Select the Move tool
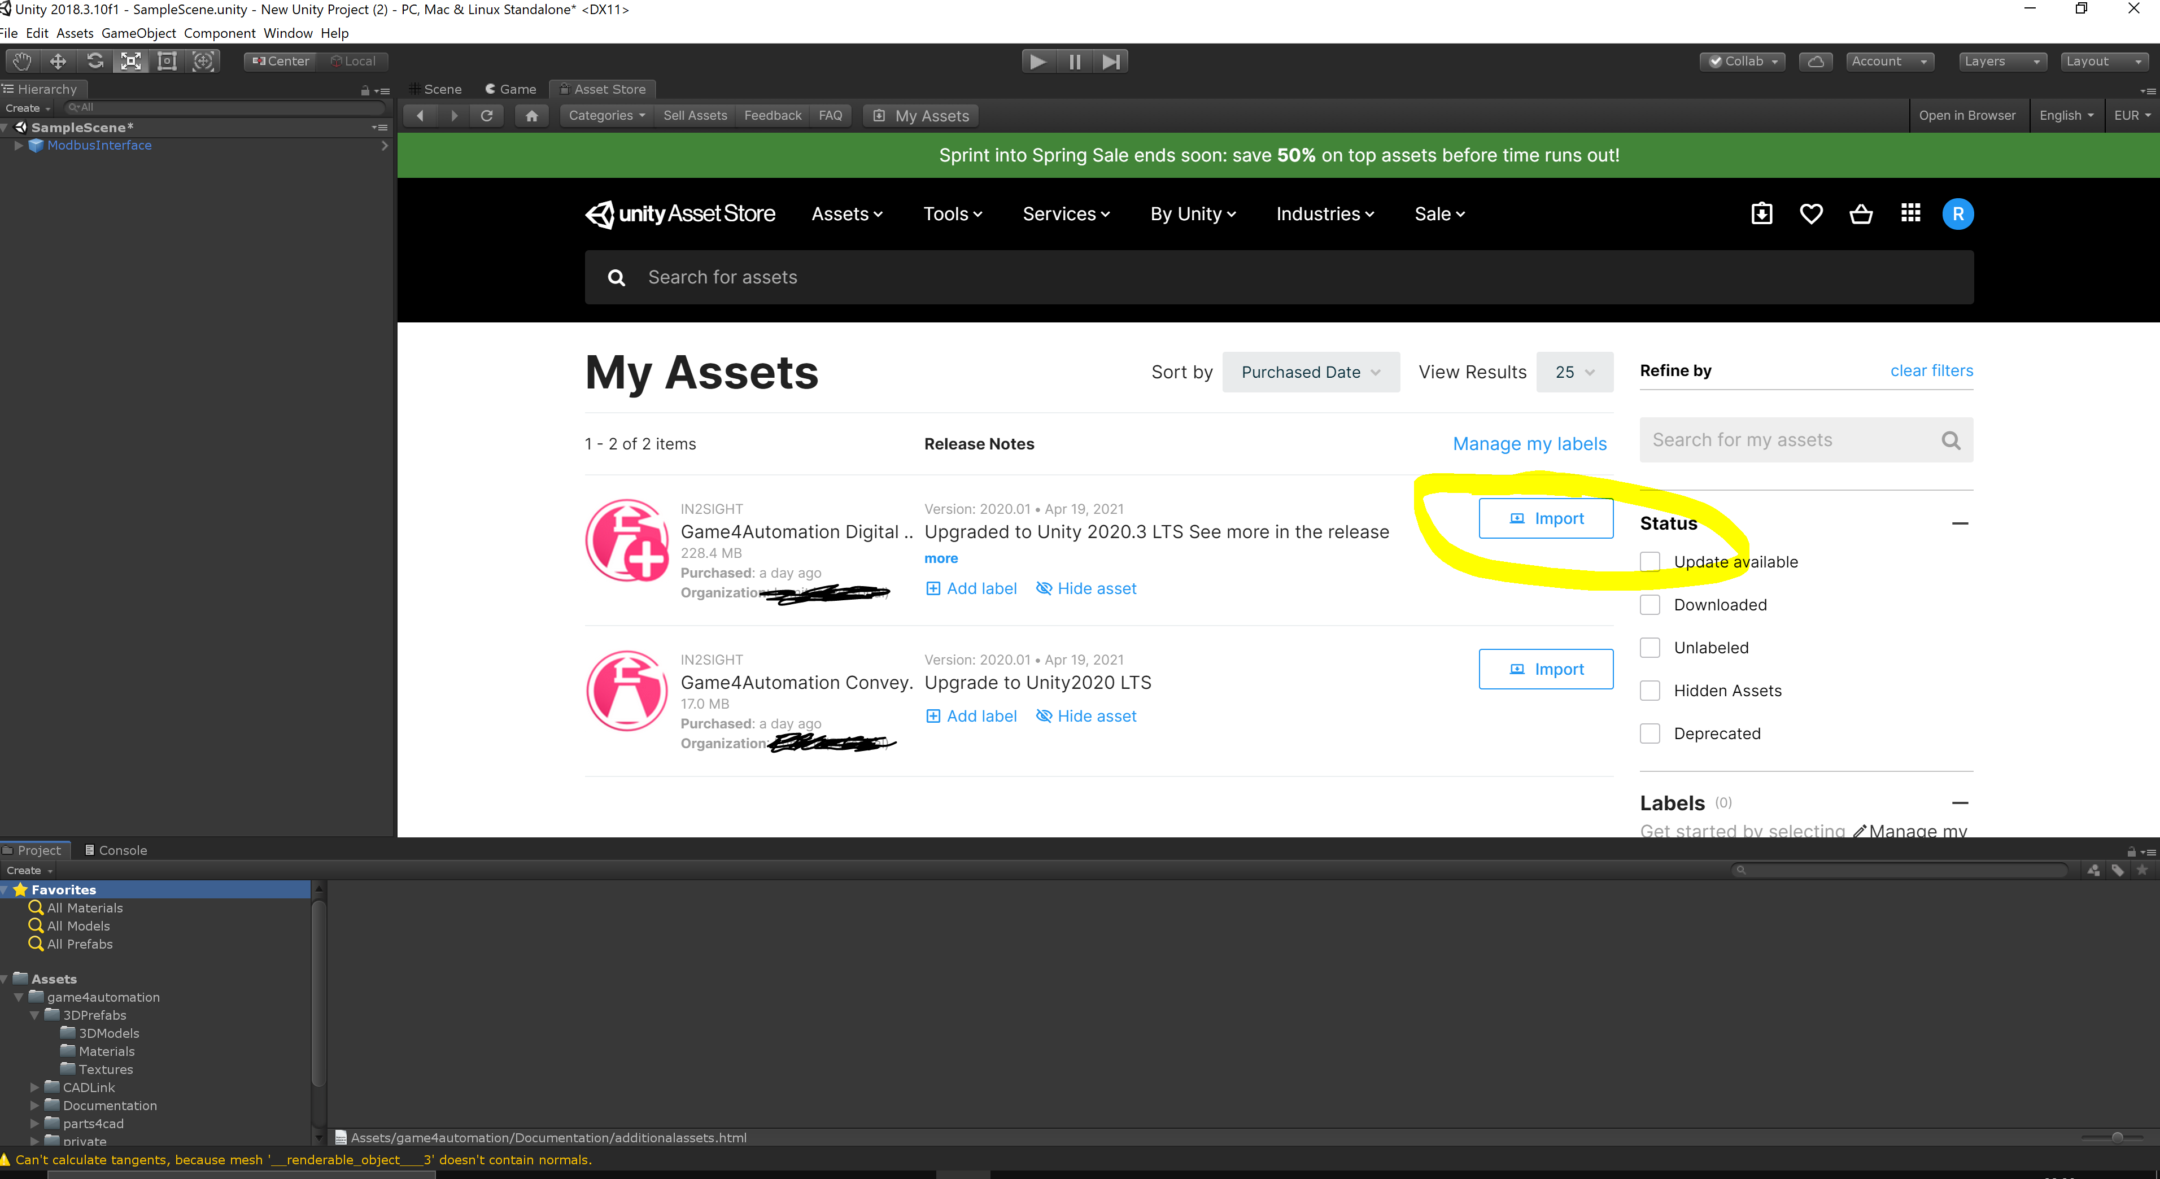The height and width of the screenshot is (1179, 2160). point(58,61)
